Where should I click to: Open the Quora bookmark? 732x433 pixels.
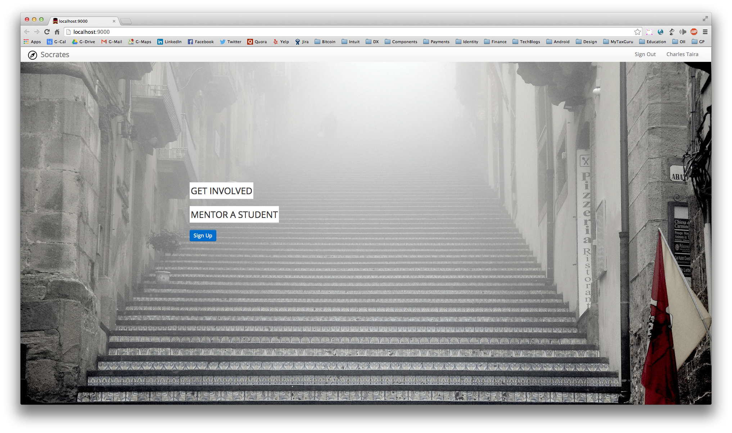257,42
